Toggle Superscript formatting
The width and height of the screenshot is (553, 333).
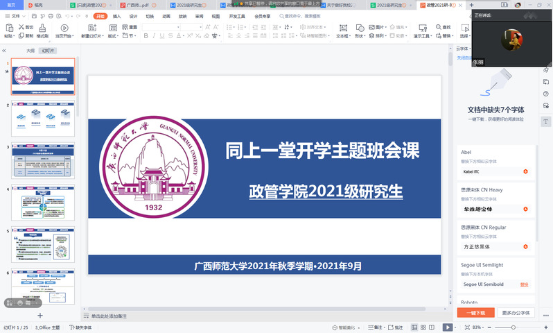pyautogui.click(x=190, y=35)
